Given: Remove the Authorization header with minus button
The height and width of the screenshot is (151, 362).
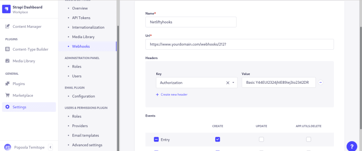Looking at the screenshot, I should point(320,82).
